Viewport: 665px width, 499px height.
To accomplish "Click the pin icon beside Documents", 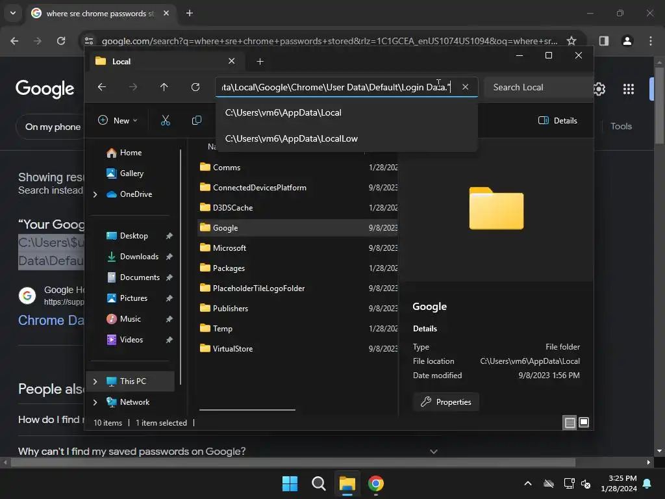I will [x=169, y=277].
